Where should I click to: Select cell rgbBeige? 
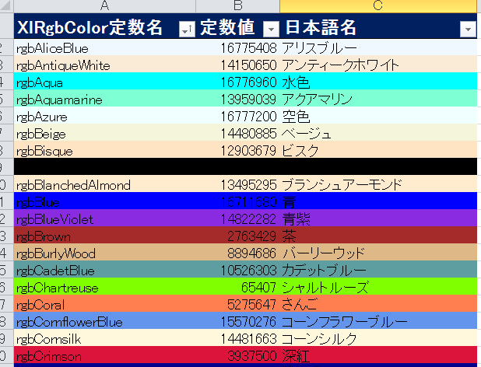click(x=104, y=133)
